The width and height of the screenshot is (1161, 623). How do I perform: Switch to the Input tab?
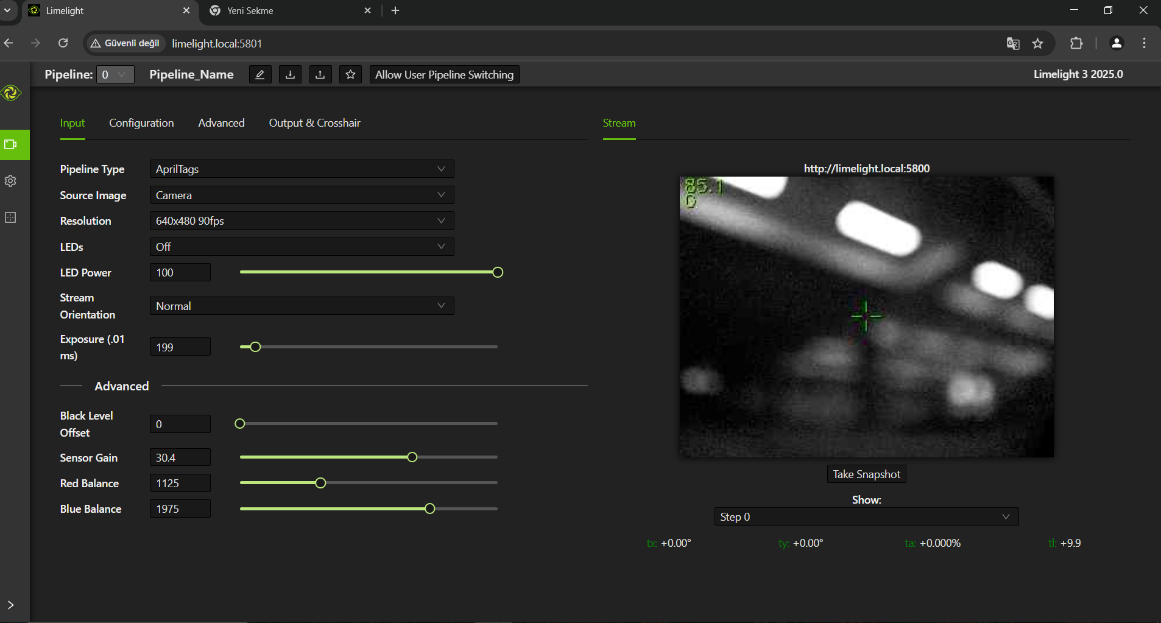[x=72, y=123]
